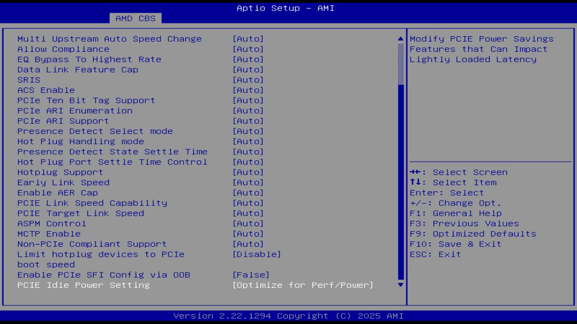This screenshot has height=324, width=577.
Task: Switch to the AMD CBS tab
Action: click(136, 18)
